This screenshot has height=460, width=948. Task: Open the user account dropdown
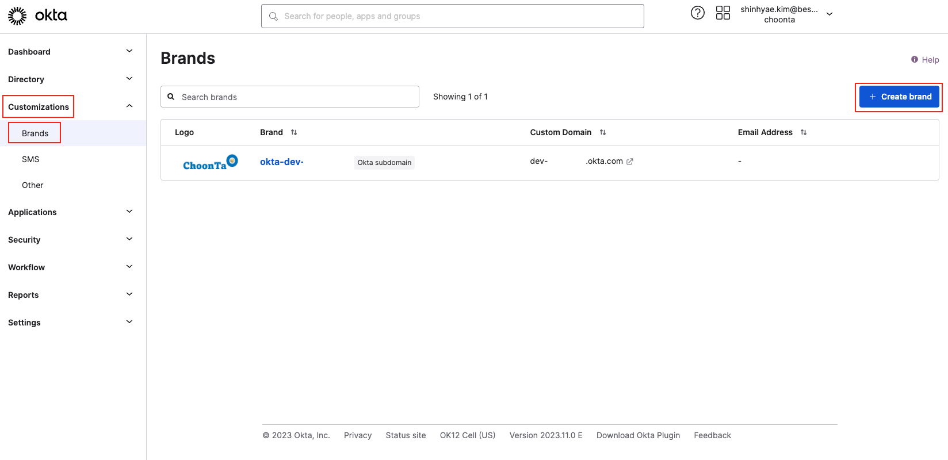click(x=829, y=14)
